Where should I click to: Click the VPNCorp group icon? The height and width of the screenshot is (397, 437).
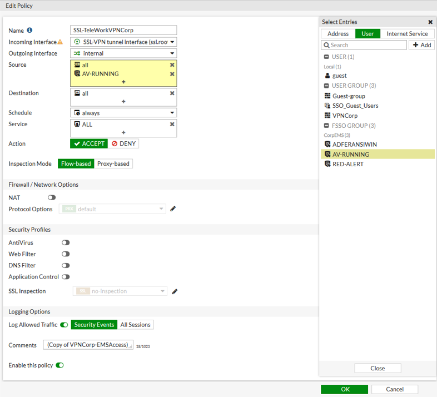(x=327, y=115)
